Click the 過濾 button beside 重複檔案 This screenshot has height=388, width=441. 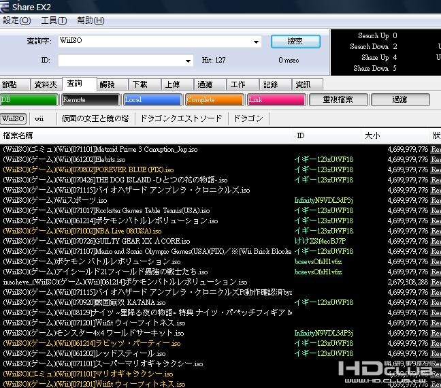400,99
